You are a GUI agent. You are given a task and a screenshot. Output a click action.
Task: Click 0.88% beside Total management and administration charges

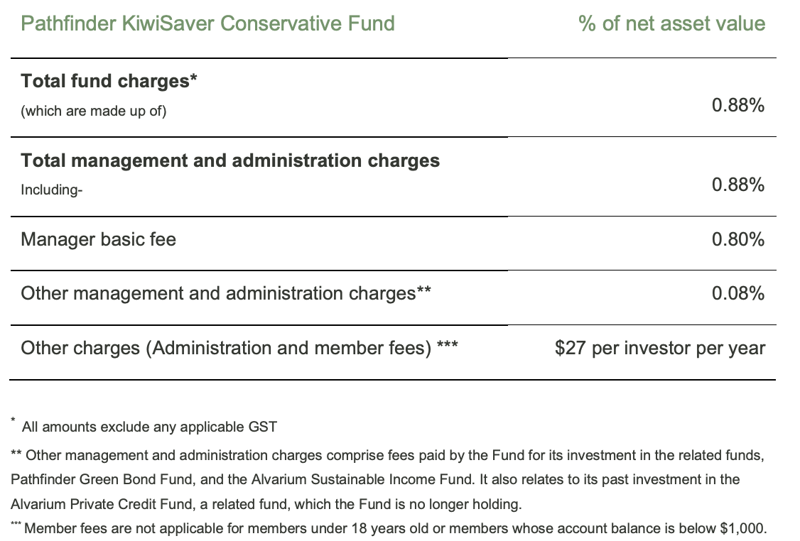point(738,185)
